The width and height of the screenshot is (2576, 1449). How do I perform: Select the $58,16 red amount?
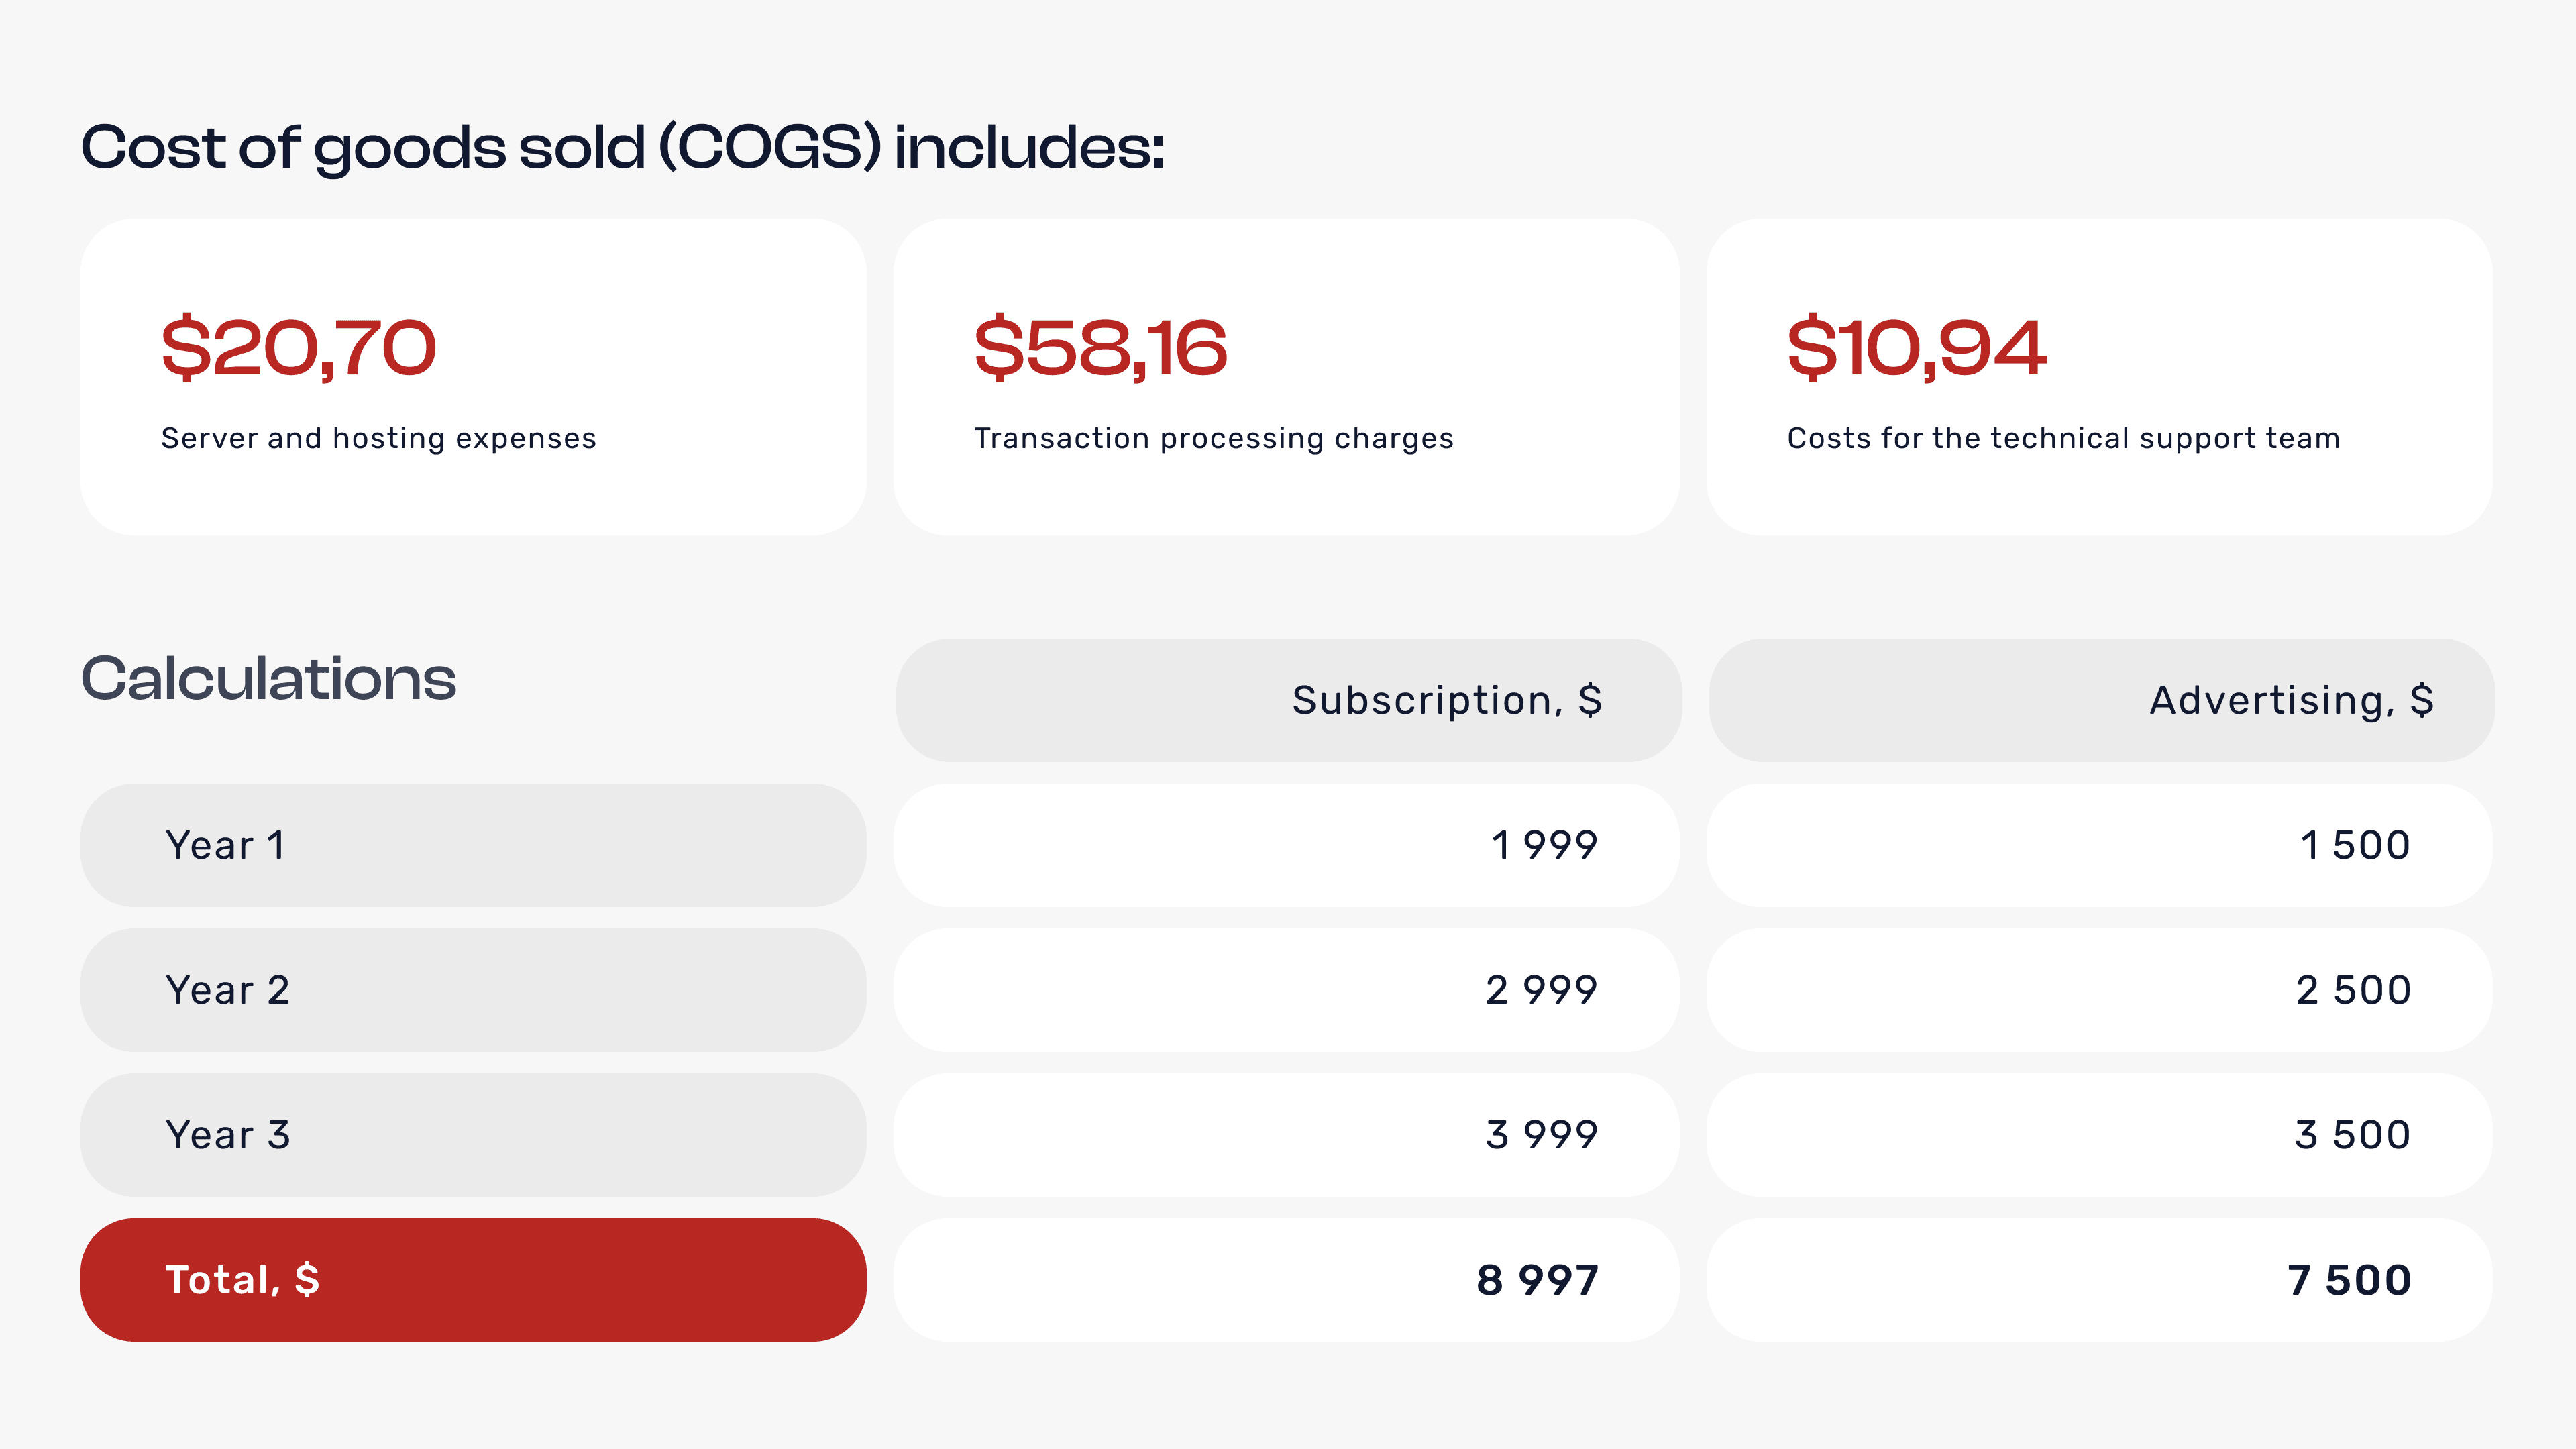1100,348
